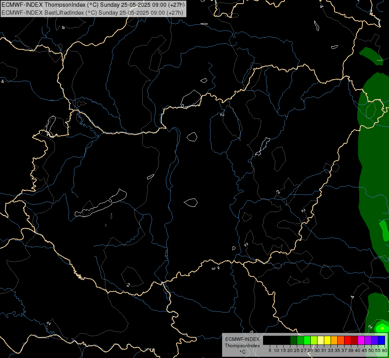Click the ThompsonIndex label in the legend
389x358 pixels.
coord(242,346)
